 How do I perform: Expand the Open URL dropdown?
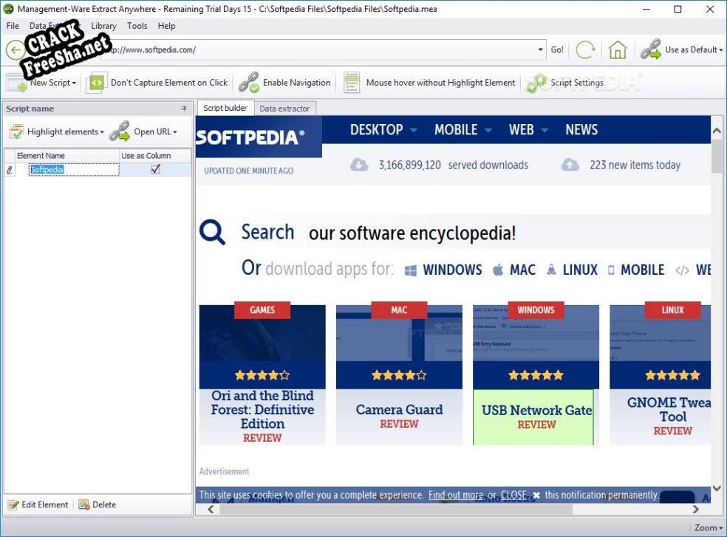tap(175, 132)
